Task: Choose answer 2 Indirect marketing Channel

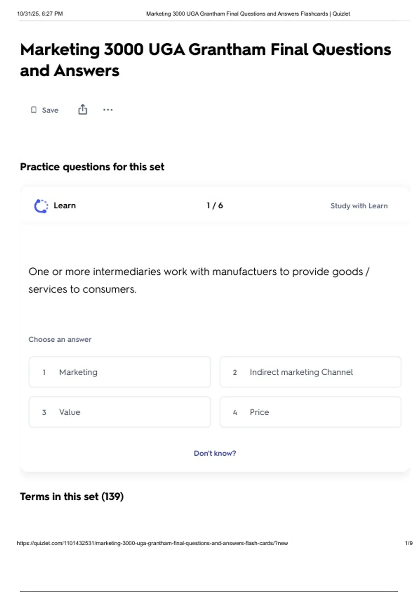Action: coord(310,372)
